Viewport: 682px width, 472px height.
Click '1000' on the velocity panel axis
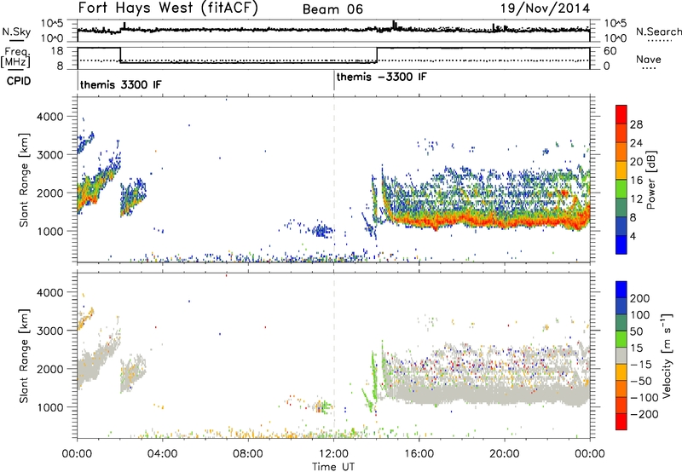click(x=50, y=407)
